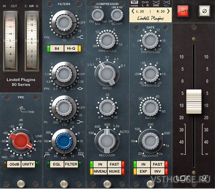
Task: Click the FILTERS module bottom round button
Action: (x=64, y=184)
